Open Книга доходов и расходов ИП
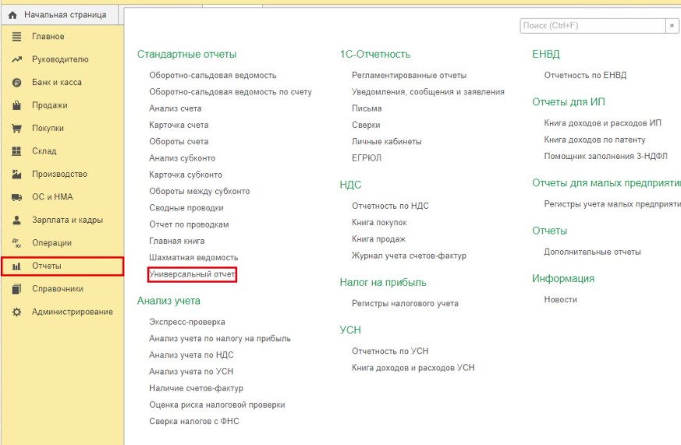 [602, 123]
